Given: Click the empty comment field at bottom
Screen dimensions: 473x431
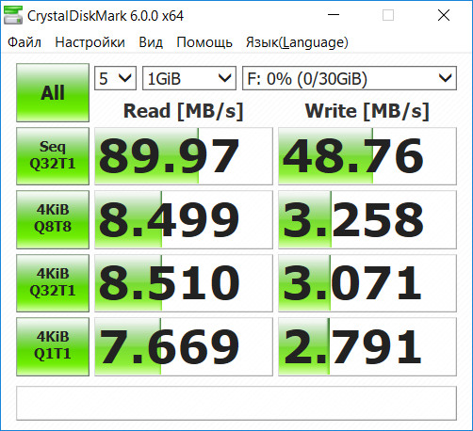Looking at the screenshot, I should (236, 404).
